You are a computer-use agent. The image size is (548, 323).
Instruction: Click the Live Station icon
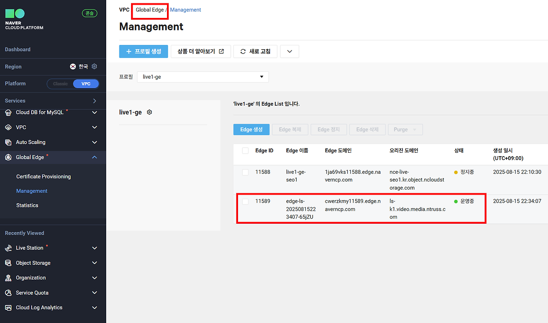(x=8, y=248)
